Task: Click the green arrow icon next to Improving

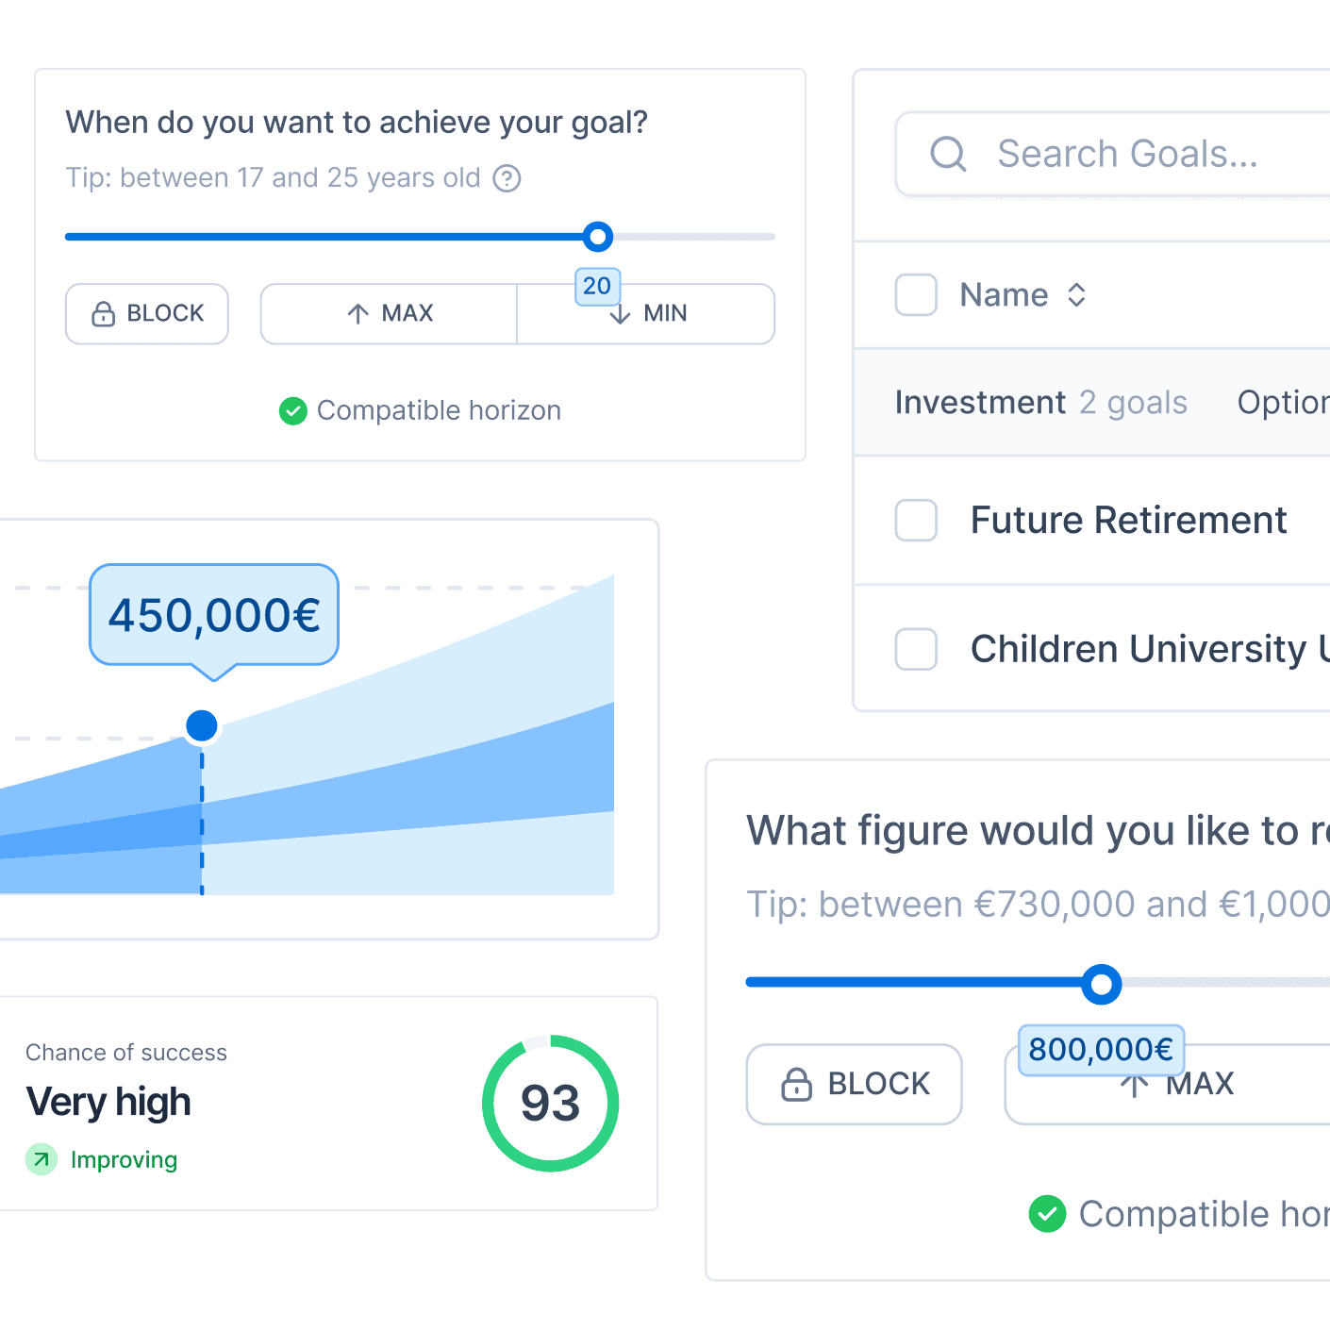Action: pos(41,1159)
